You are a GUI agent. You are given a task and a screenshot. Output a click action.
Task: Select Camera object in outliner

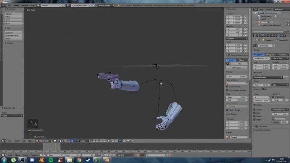coord(264,22)
